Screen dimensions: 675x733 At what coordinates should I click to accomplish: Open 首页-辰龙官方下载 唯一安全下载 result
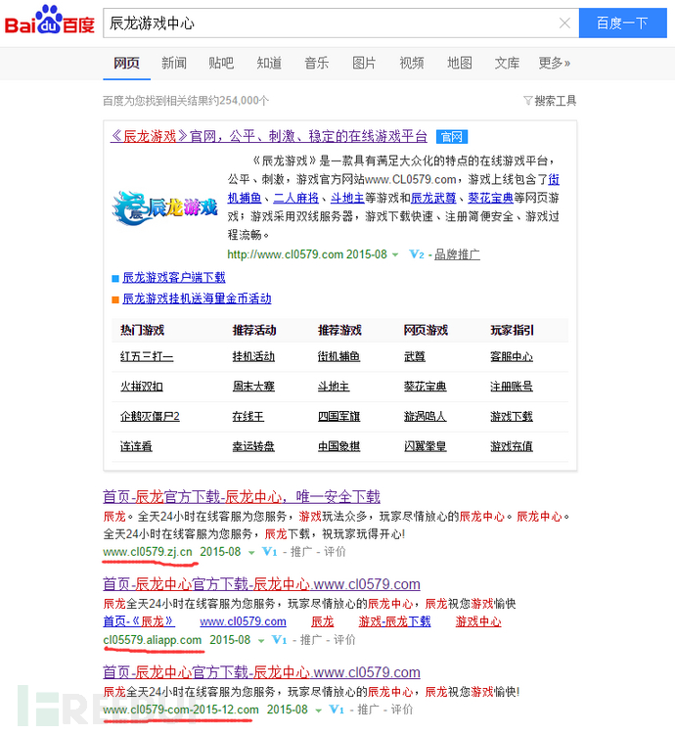point(242,496)
